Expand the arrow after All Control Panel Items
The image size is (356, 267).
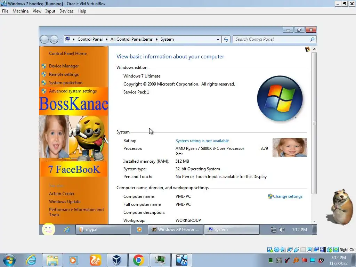(x=157, y=39)
